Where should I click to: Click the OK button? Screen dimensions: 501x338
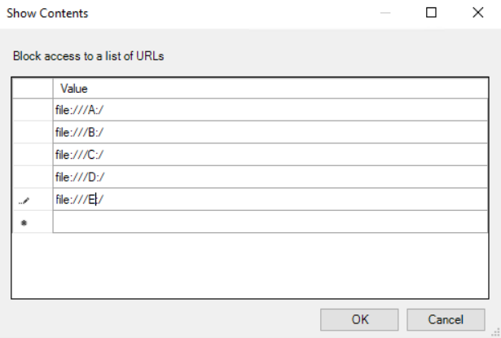(359, 320)
